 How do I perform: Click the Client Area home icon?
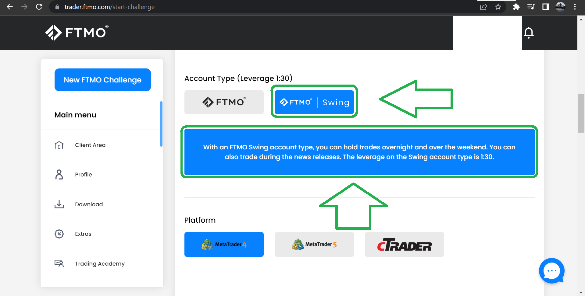[x=59, y=145]
